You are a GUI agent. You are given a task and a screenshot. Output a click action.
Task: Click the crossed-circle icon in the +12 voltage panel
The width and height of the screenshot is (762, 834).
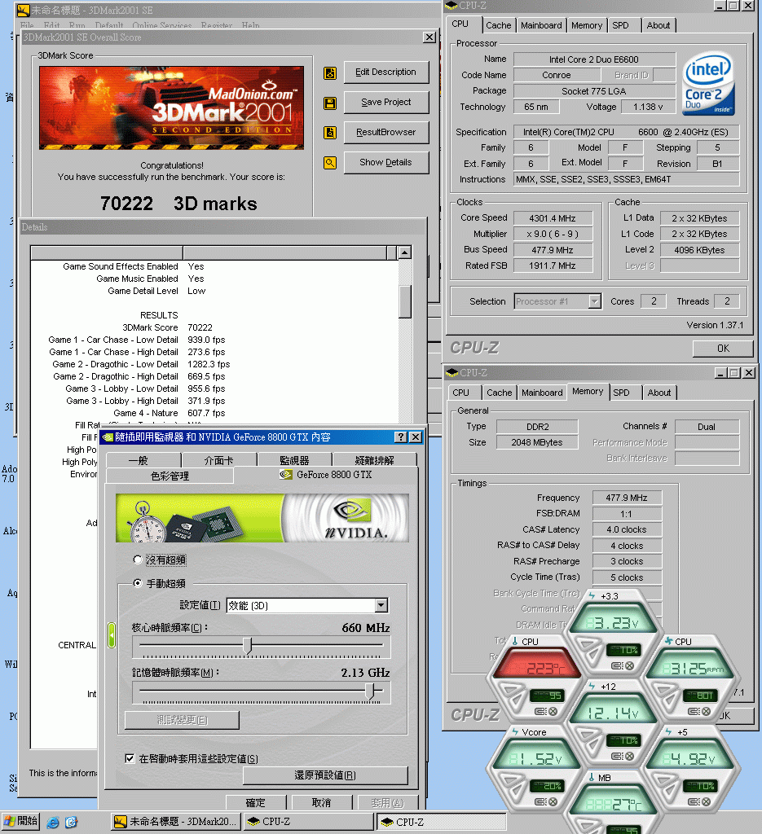point(629,756)
